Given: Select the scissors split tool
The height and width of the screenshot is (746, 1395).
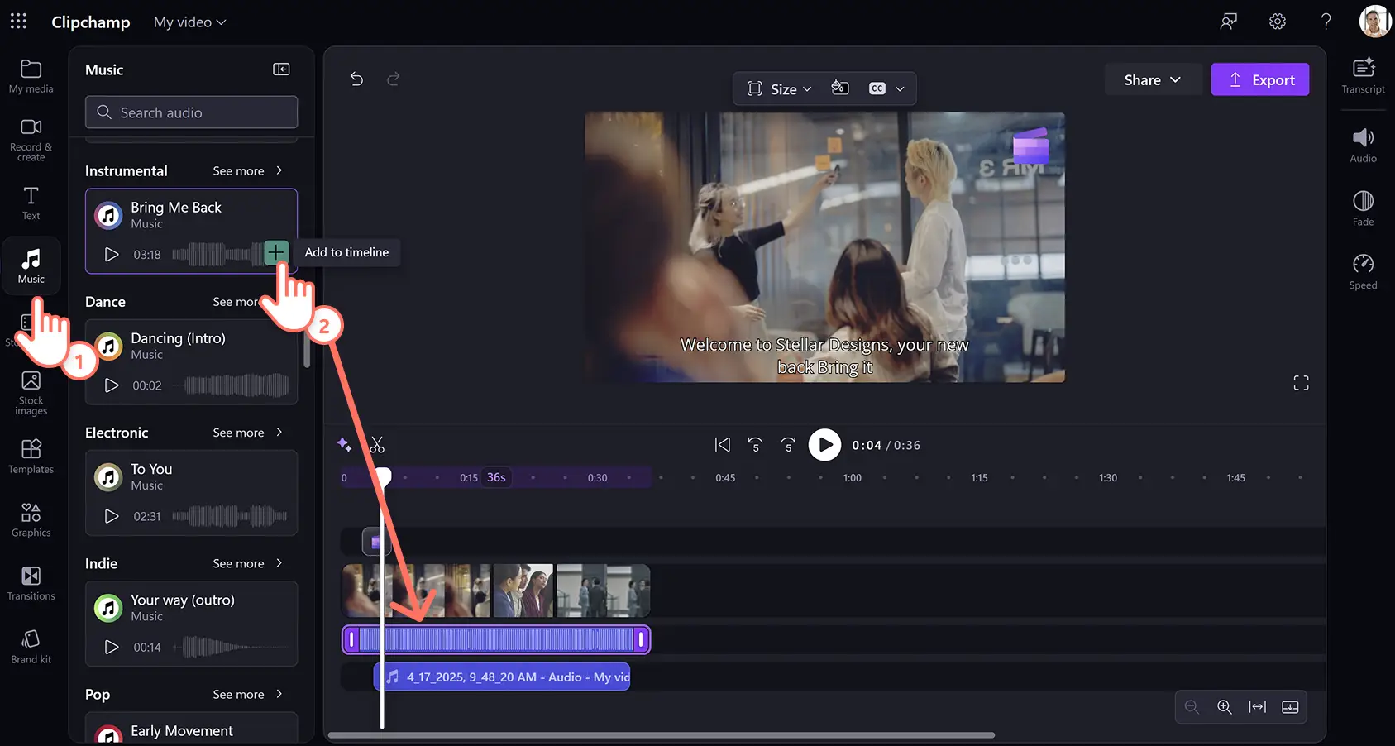Looking at the screenshot, I should pos(377,445).
